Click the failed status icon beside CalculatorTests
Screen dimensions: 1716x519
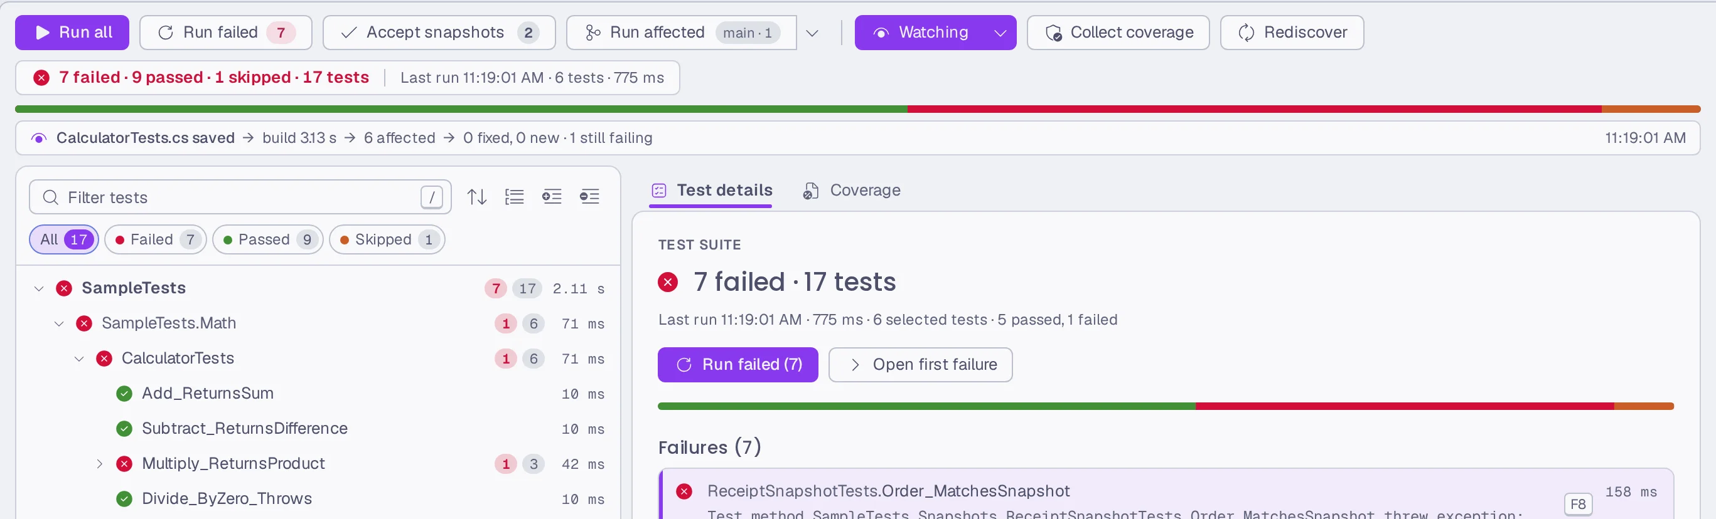tap(104, 359)
